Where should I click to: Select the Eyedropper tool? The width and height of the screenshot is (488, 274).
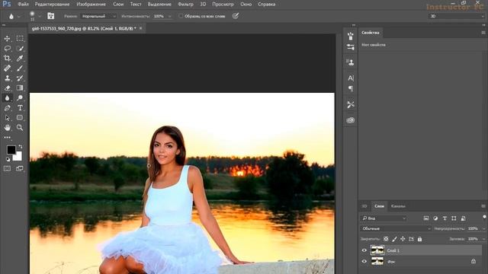coord(20,59)
